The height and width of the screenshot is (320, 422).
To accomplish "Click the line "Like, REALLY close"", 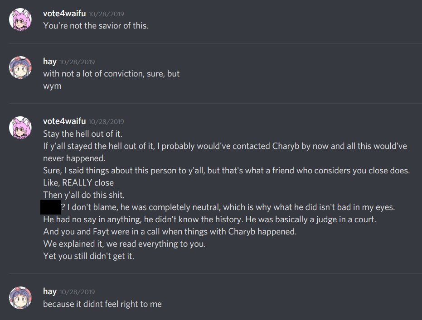I will pyautogui.click(x=78, y=183).
